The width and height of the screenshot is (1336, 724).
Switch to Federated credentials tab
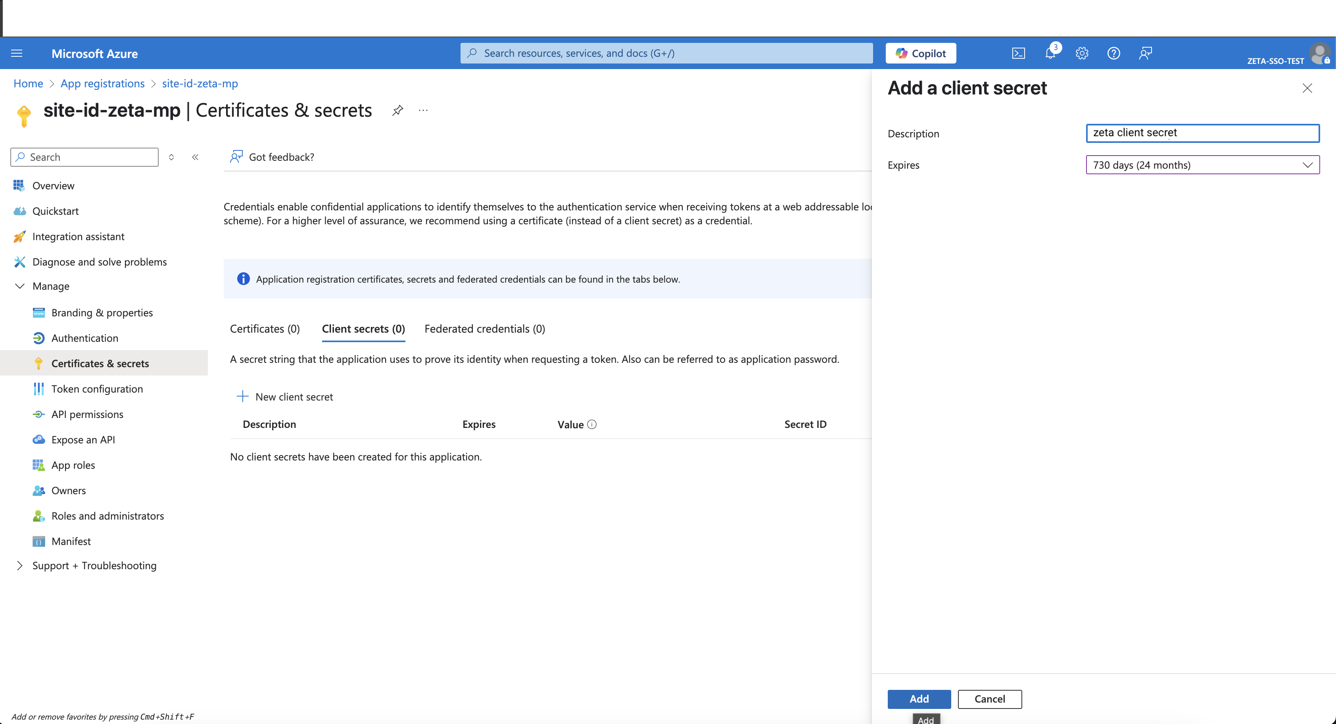484,328
